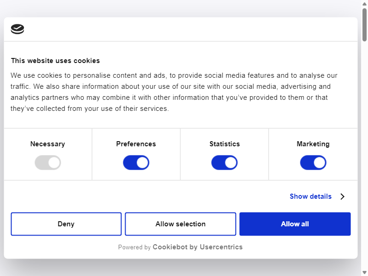The height and width of the screenshot is (276, 368).
Task: Select the Preferences category label
Action: pos(136,144)
